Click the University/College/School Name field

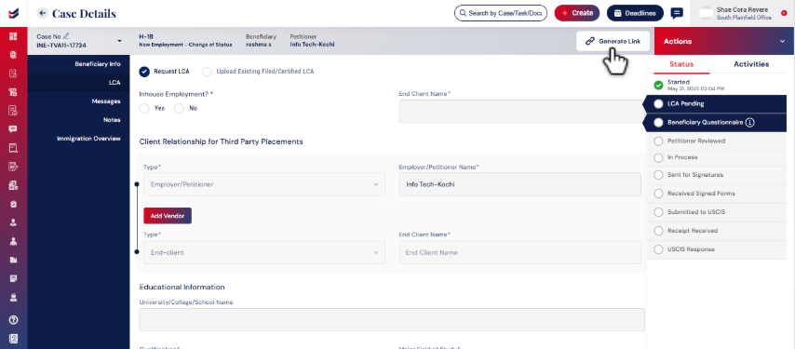(392, 319)
